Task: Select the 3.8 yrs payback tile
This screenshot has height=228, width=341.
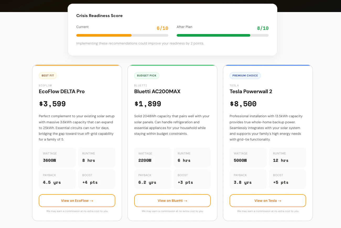Action: 248,179
